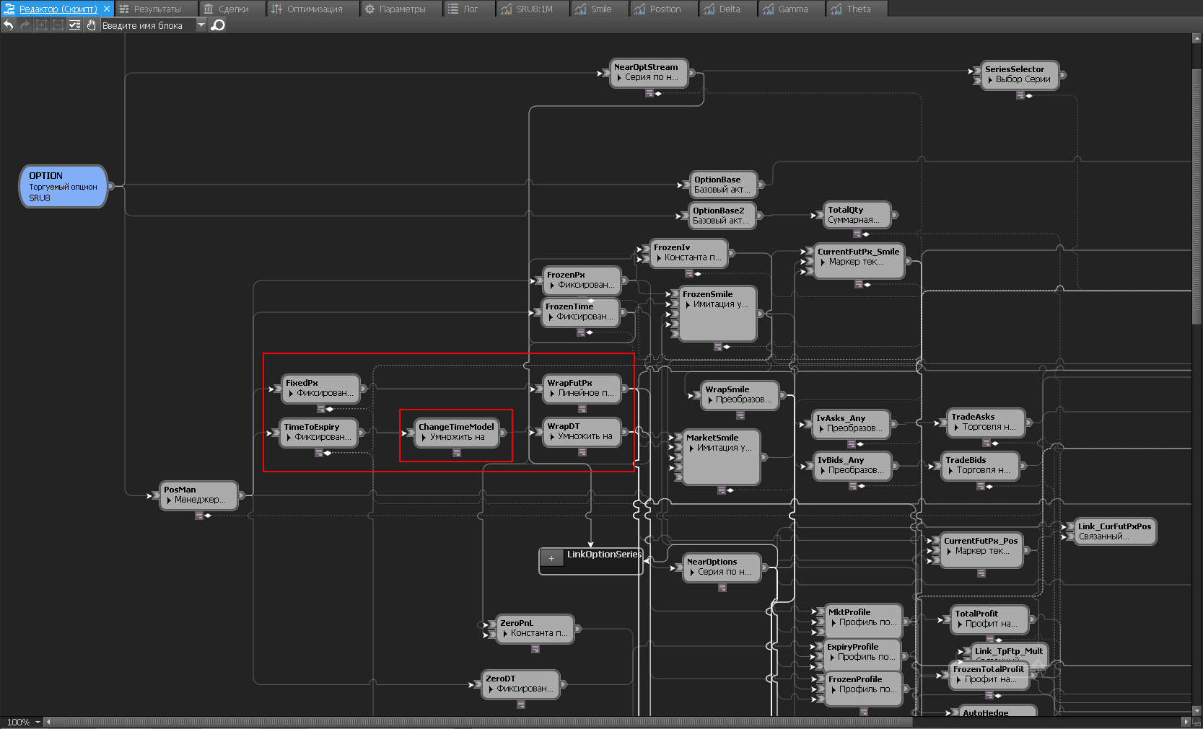Open the parameters list icon under ChangeTimeModel
Screen dimensions: 1203x729
(x=457, y=453)
